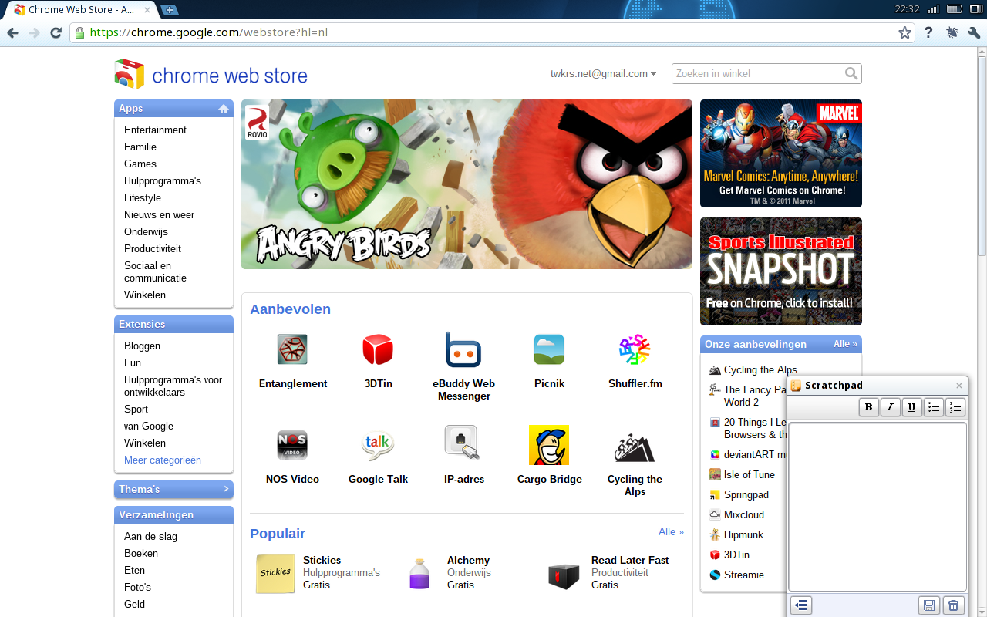Open the NOS Video app icon
The height and width of the screenshot is (617, 987).
click(292, 445)
